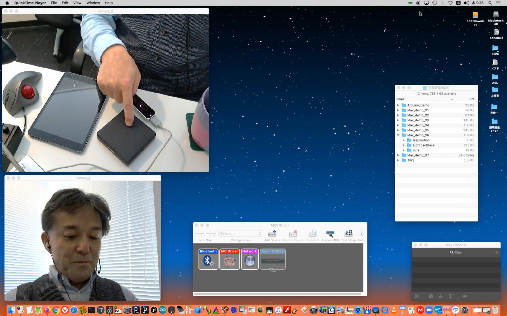
Task: Expand the leapmotion subfolder
Action: (404, 140)
